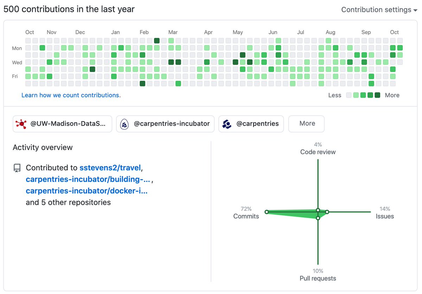
Task: Select the @carpentries-incubator organization filter
Action: click(x=165, y=124)
